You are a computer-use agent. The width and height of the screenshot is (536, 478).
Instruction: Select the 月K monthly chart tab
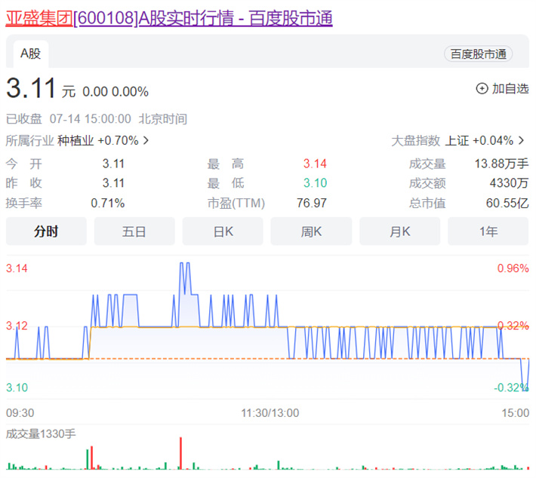click(399, 231)
